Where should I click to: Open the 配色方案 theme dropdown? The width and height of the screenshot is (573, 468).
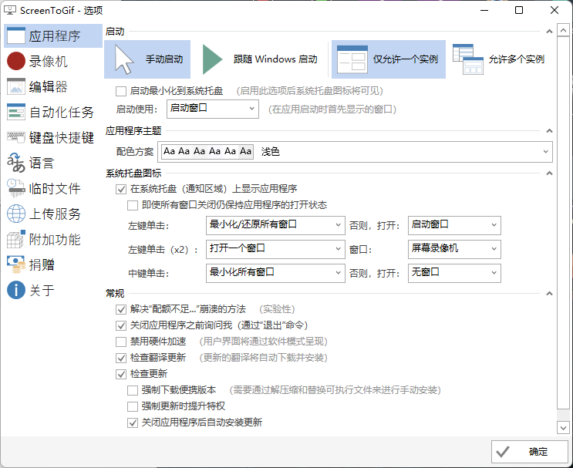(x=355, y=152)
